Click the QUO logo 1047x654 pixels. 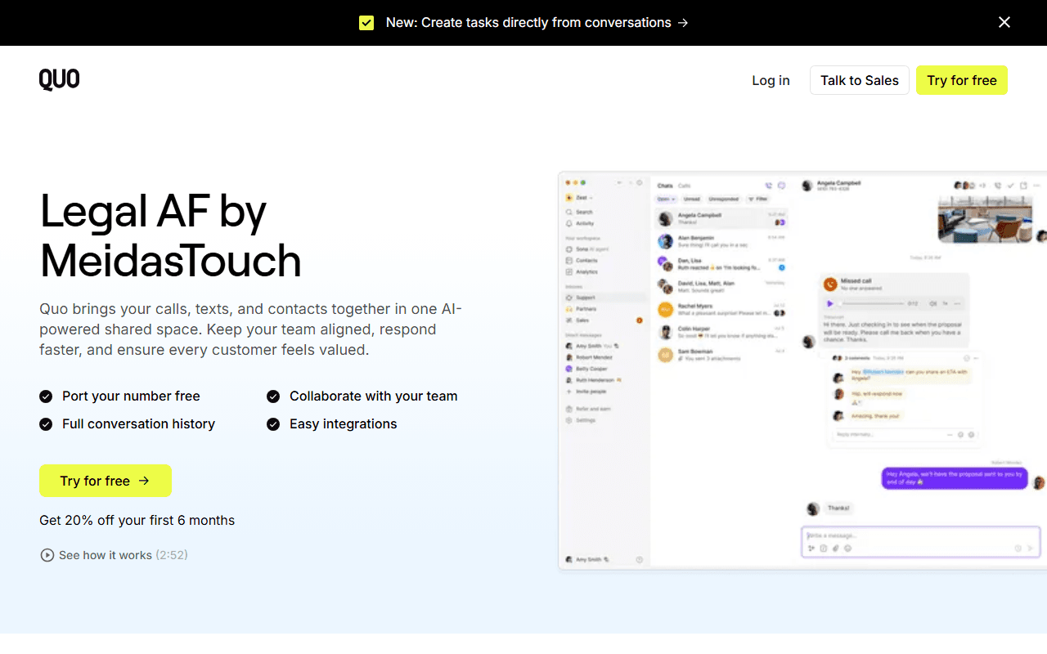coord(60,79)
